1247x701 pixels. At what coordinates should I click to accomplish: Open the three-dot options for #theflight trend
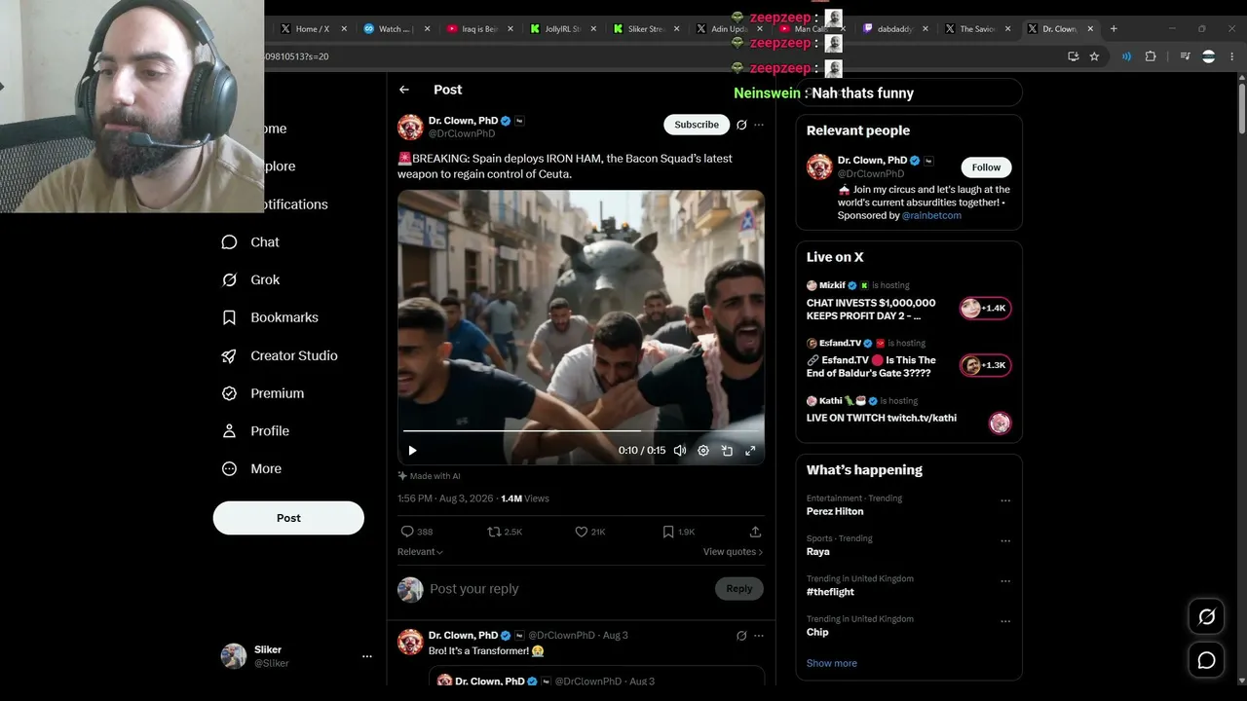tap(1005, 581)
